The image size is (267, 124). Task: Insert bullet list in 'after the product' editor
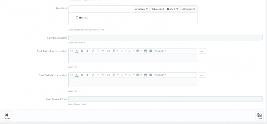coord(122,75)
